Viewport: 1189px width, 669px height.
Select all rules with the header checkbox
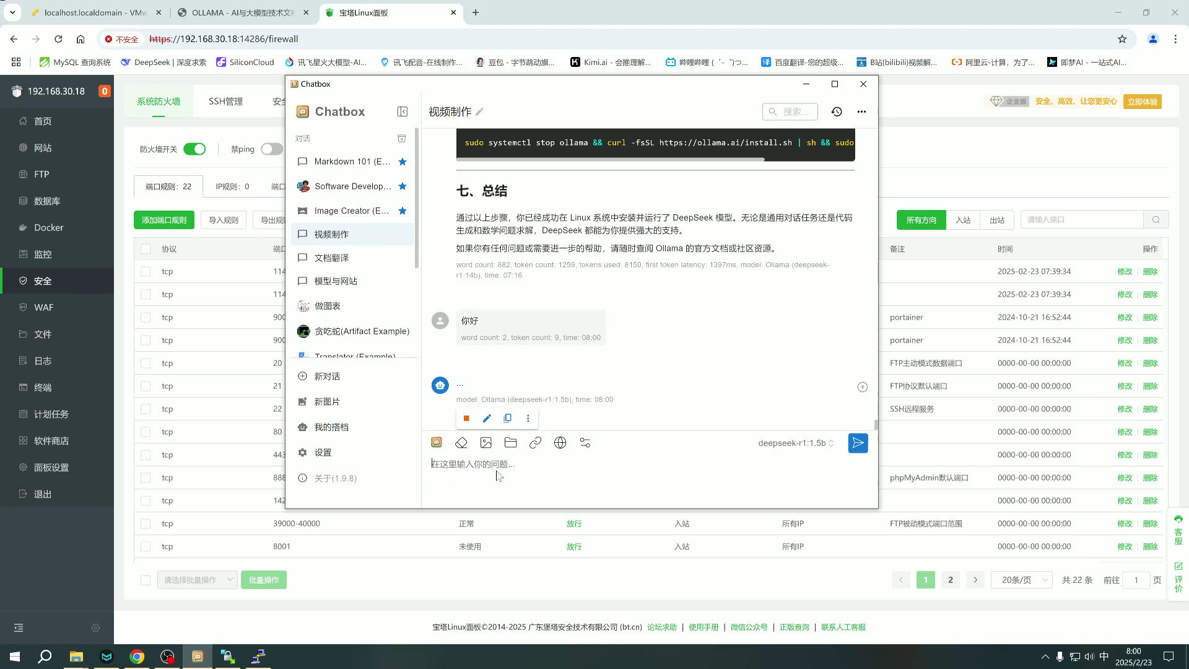(x=146, y=248)
